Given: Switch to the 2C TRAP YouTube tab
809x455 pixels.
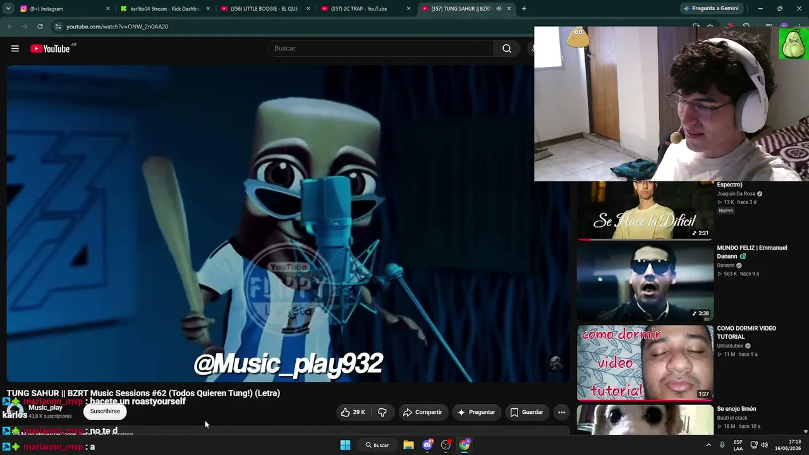Looking at the screenshot, I should pos(365,9).
